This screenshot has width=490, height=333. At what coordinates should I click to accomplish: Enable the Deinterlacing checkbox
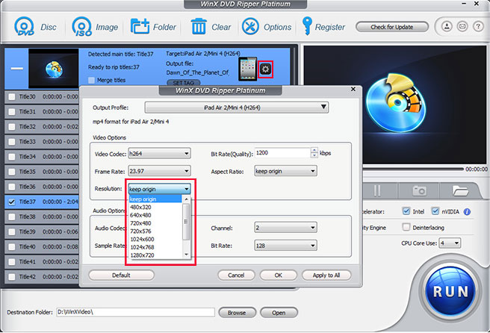tap(406, 227)
